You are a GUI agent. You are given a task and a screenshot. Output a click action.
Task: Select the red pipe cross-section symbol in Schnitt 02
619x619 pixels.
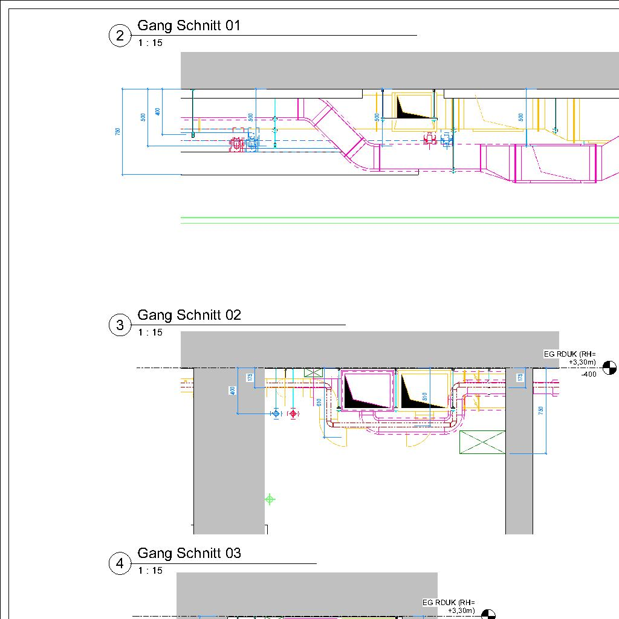(x=293, y=413)
